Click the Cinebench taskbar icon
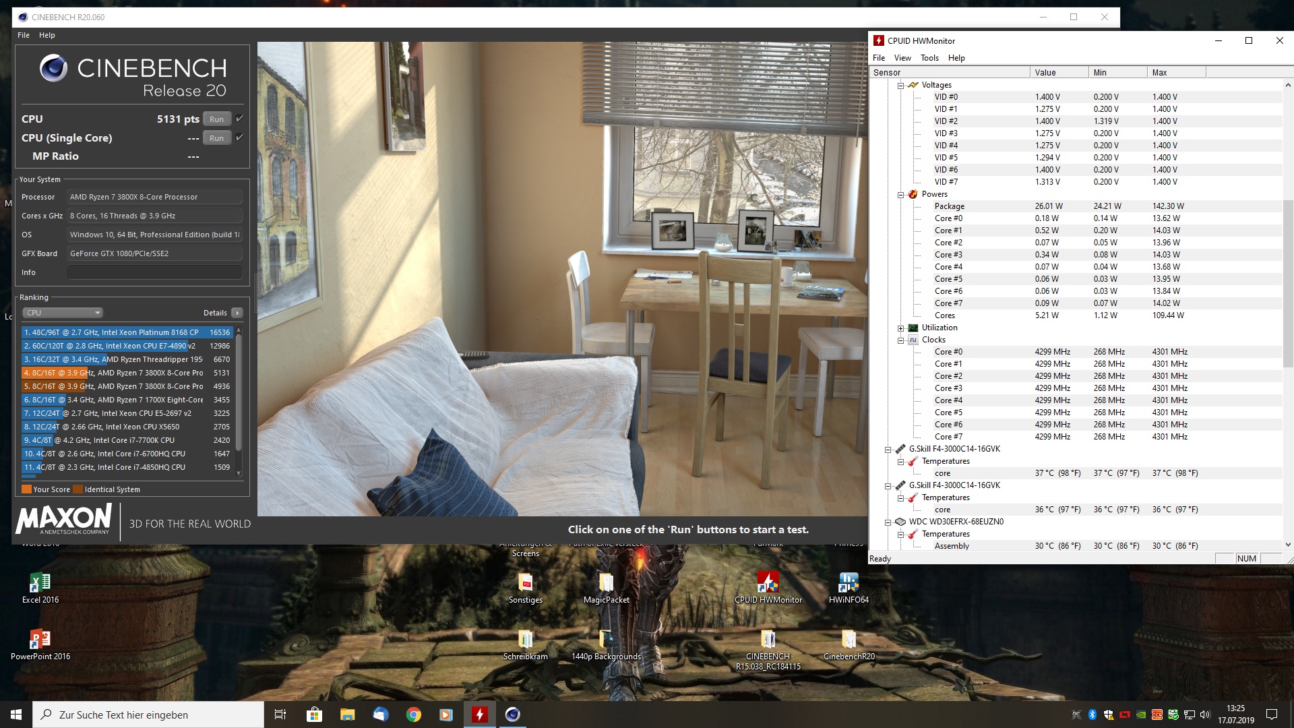This screenshot has height=728, width=1294. tap(512, 715)
